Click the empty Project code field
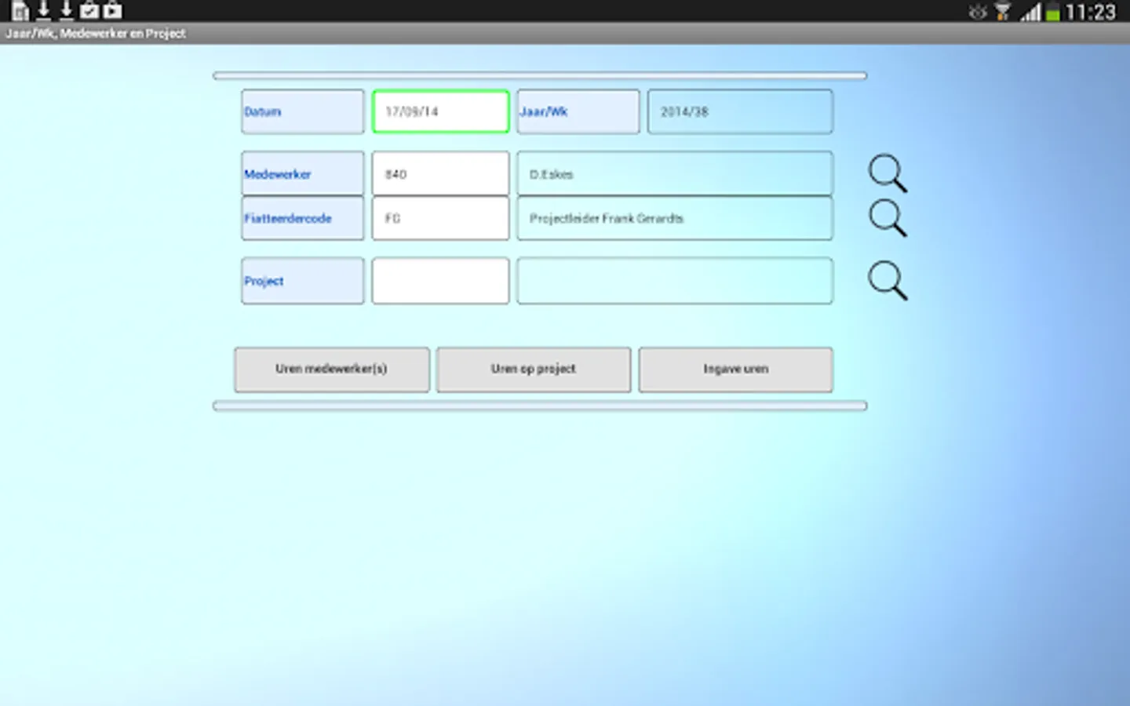 [x=440, y=281]
